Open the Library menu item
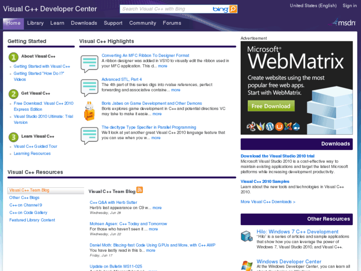Viewport: 361px width, 271px height. coord(35,23)
